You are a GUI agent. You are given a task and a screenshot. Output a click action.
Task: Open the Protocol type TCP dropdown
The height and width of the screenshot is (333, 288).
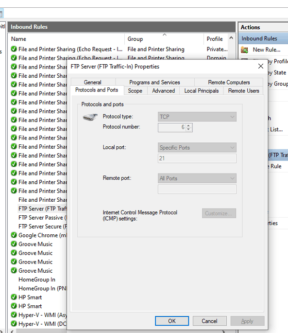197,117
